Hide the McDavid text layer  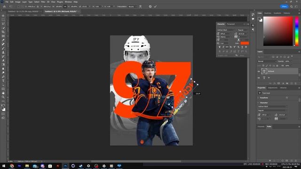click(x=259, y=71)
